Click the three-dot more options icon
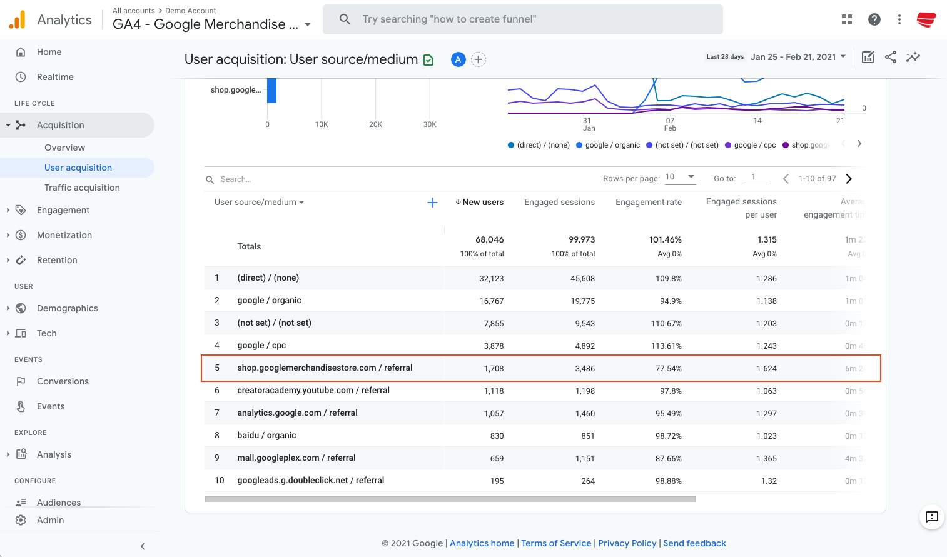 point(899,19)
